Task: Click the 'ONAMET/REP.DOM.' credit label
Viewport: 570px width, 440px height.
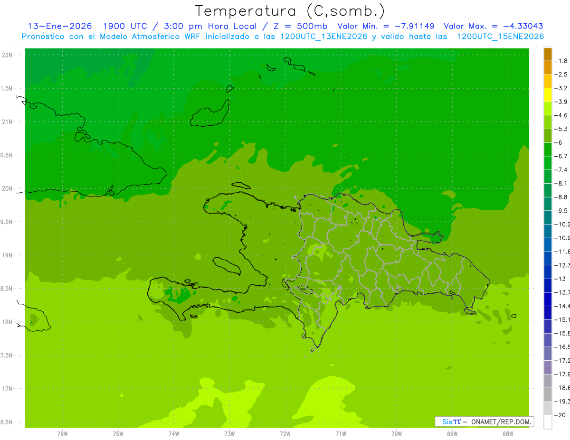Action: 501,421
